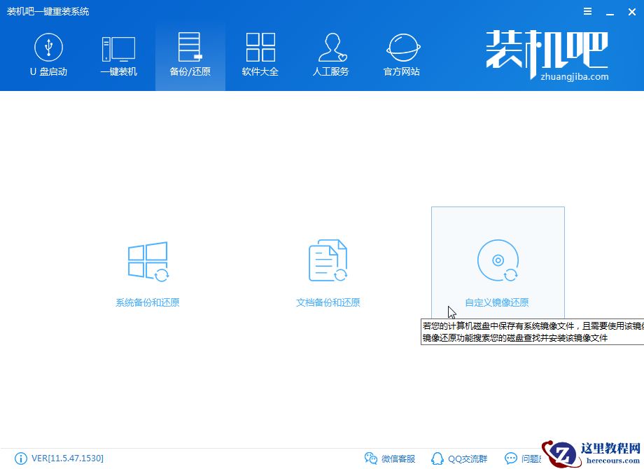Viewport: 644px width, 469px height.
Task: Open the 软件大全 software collection
Action: [260, 47]
